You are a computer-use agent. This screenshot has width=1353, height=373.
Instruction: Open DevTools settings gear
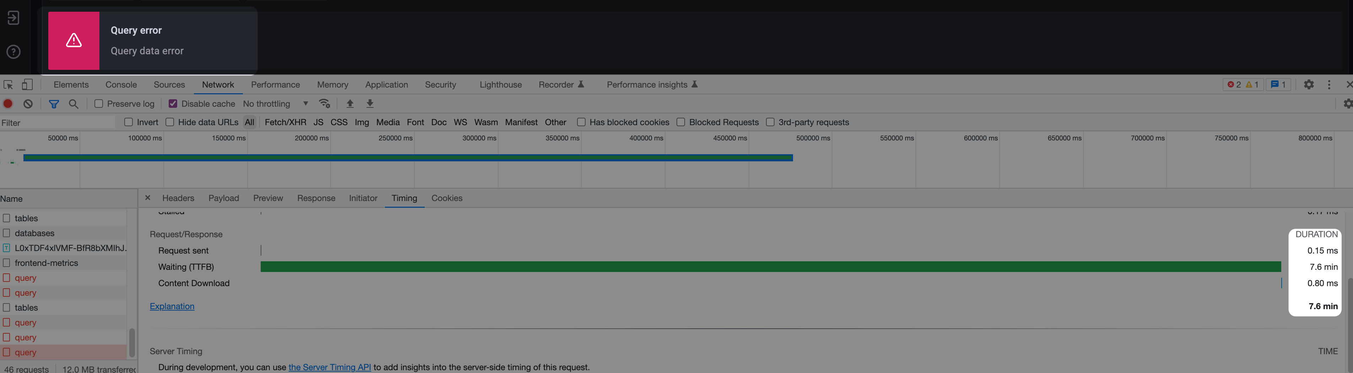click(x=1309, y=84)
